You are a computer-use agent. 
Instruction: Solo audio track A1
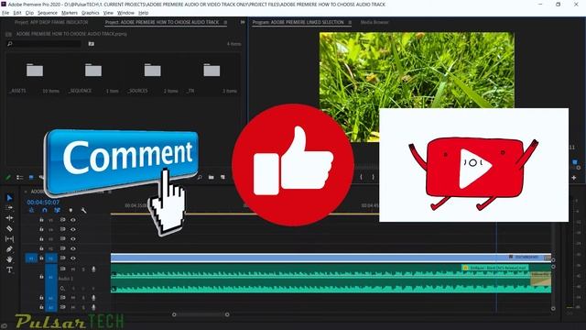(x=83, y=269)
